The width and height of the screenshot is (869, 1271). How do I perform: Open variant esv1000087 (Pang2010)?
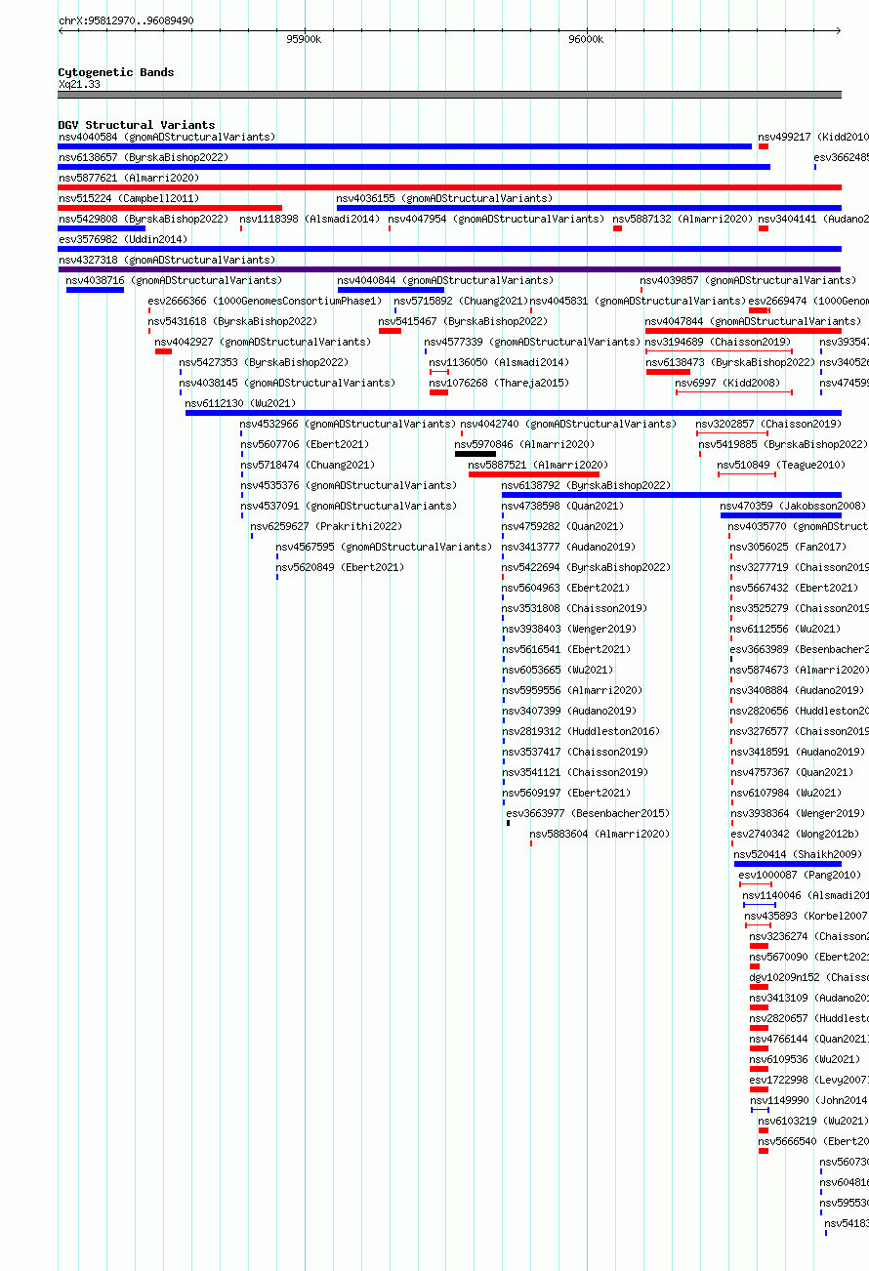[800, 875]
